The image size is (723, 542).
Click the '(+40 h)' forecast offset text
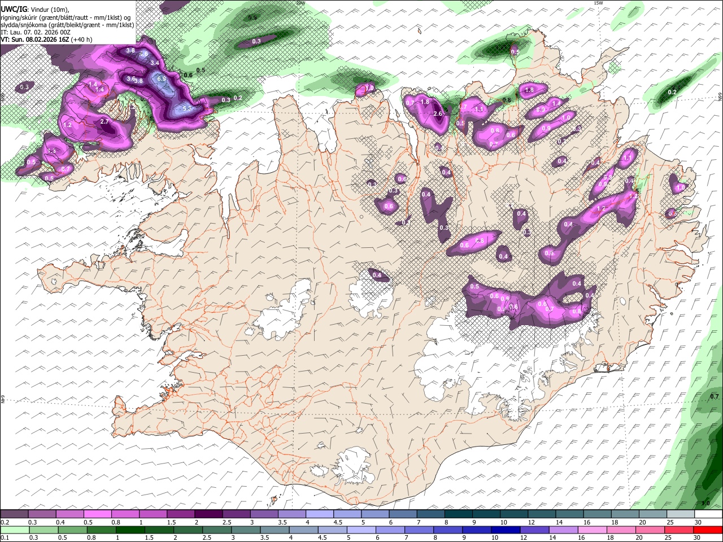tap(82, 40)
